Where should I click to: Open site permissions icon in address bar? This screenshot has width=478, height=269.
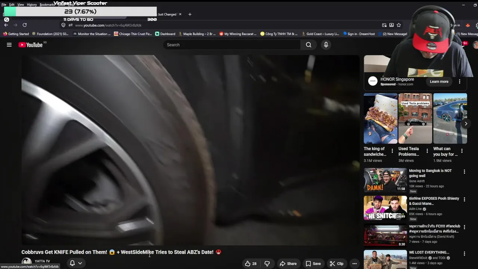click(x=70, y=25)
